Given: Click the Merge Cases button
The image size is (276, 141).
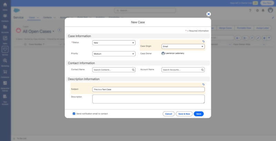Looking at the screenshot, I should pos(226,28).
